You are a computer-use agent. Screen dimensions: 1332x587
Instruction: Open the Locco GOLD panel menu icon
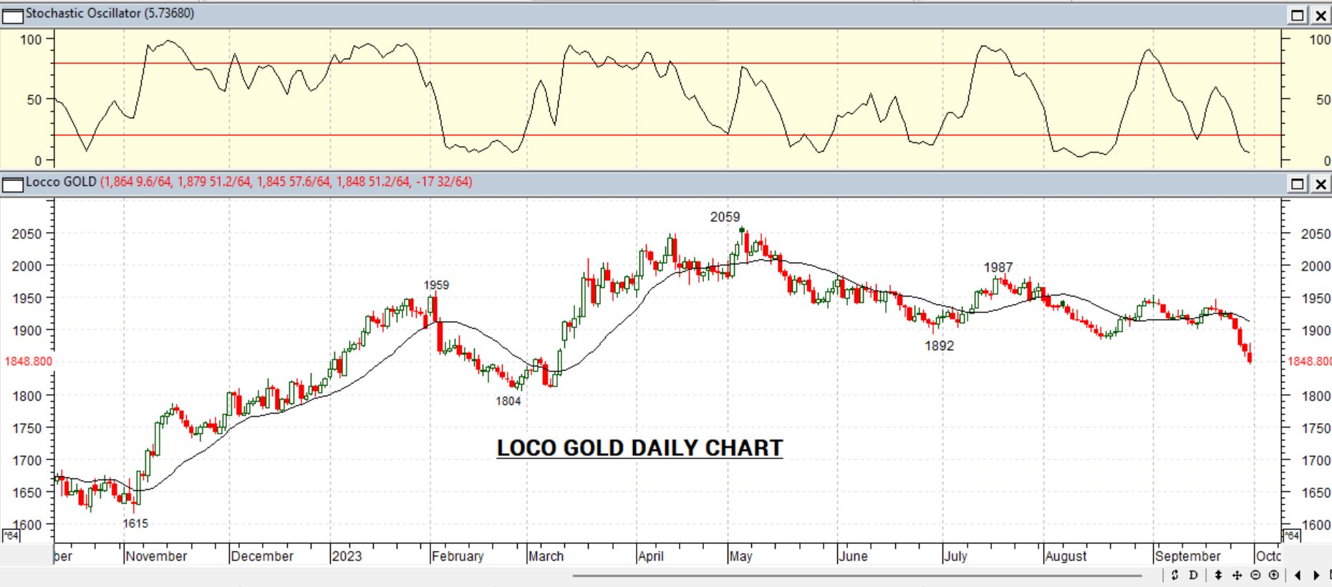[13, 184]
